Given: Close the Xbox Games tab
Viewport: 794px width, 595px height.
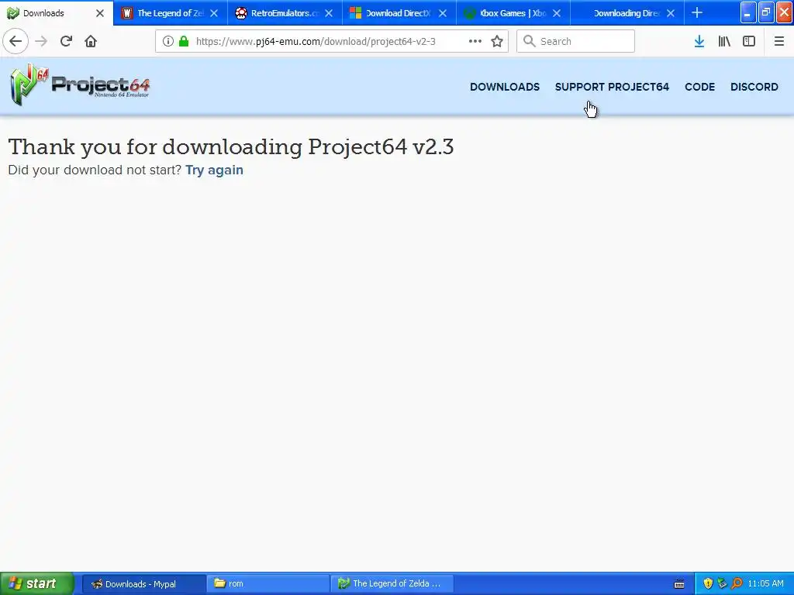Looking at the screenshot, I should [557, 13].
